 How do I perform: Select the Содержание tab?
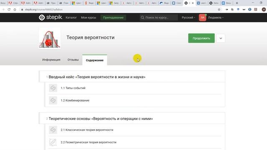pos(95,60)
